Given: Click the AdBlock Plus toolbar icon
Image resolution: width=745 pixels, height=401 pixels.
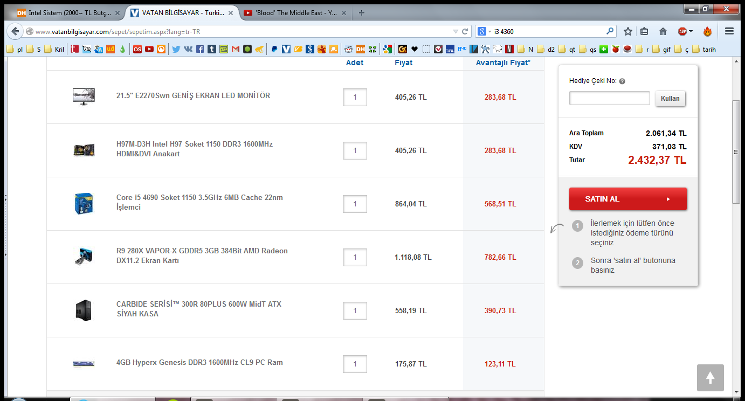Looking at the screenshot, I should (x=682, y=31).
